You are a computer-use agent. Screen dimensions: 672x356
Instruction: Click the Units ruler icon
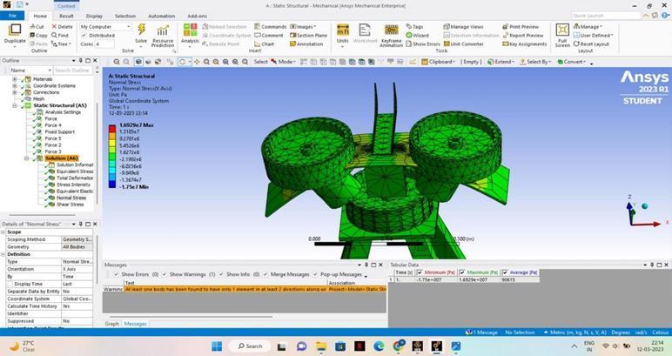click(x=342, y=30)
